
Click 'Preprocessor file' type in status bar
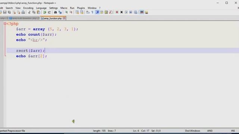pos(16,131)
